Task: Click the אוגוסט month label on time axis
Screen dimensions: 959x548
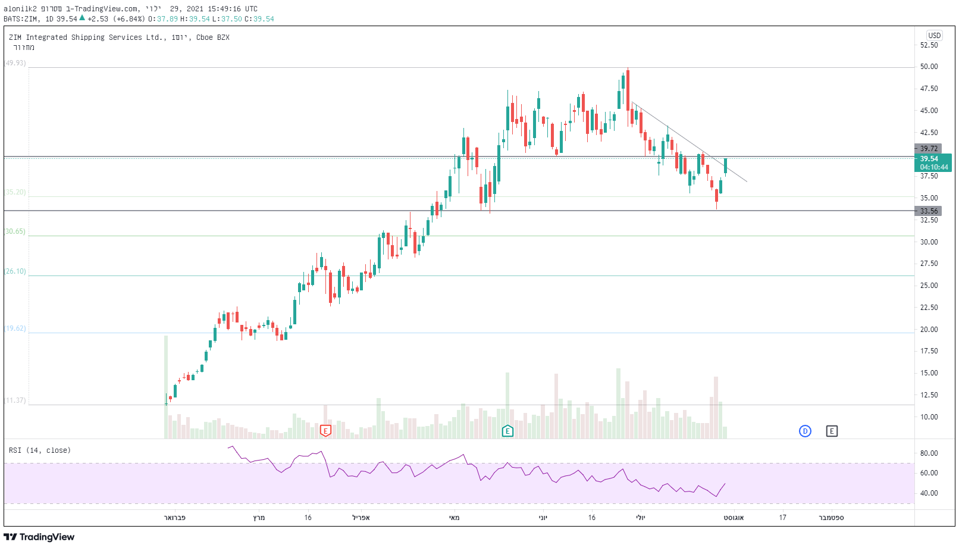Action: [734, 518]
